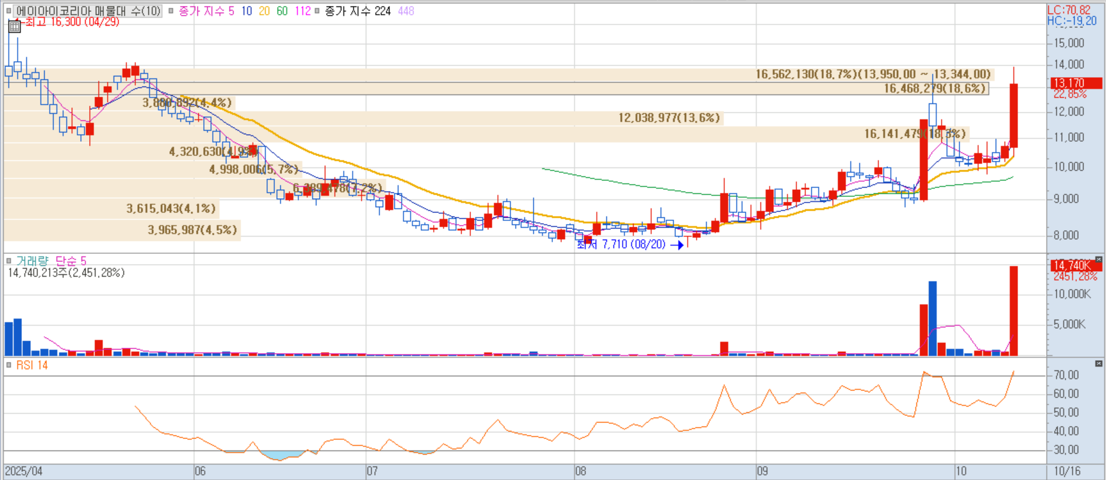Click the 70,00 RSI axis value
Viewport: 1106px width, 480px height.
click(x=1066, y=375)
